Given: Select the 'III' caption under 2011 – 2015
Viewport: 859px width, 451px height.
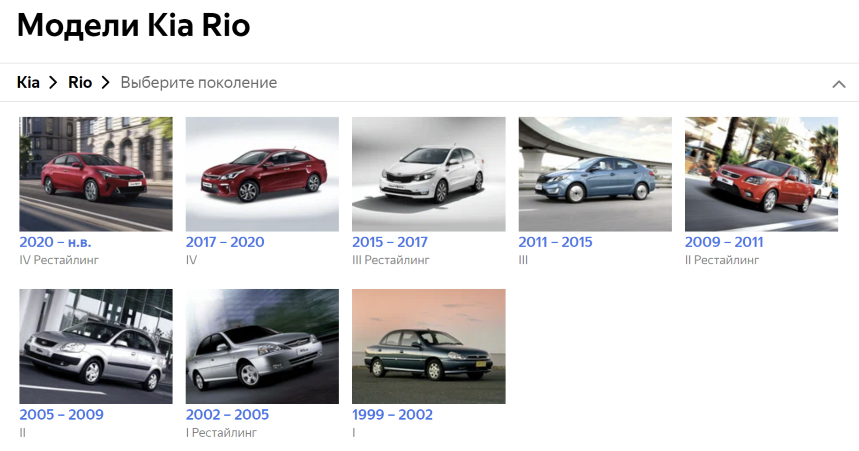Looking at the screenshot, I should pyautogui.click(x=523, y=260).
